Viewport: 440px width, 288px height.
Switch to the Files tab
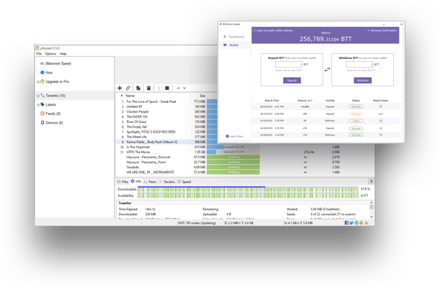(122, 181)
